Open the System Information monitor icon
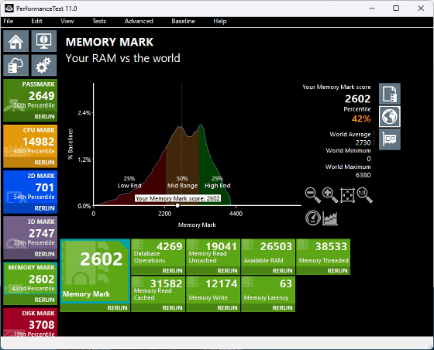The height and width of the screenshot is (350, 434). click(x=44, y=41)
